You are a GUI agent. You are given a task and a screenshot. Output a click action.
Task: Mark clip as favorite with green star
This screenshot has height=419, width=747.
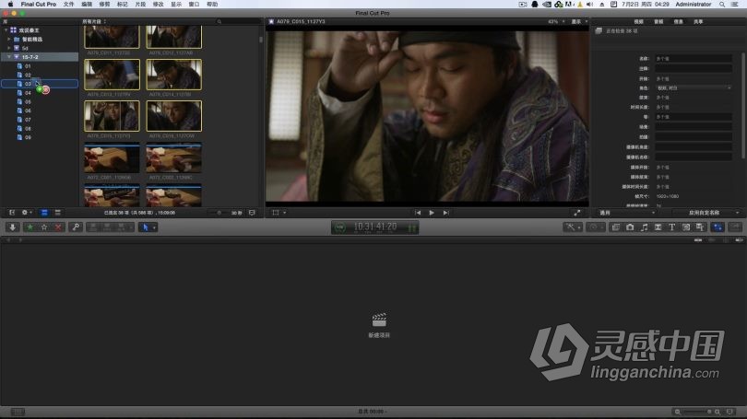(30, 227)
